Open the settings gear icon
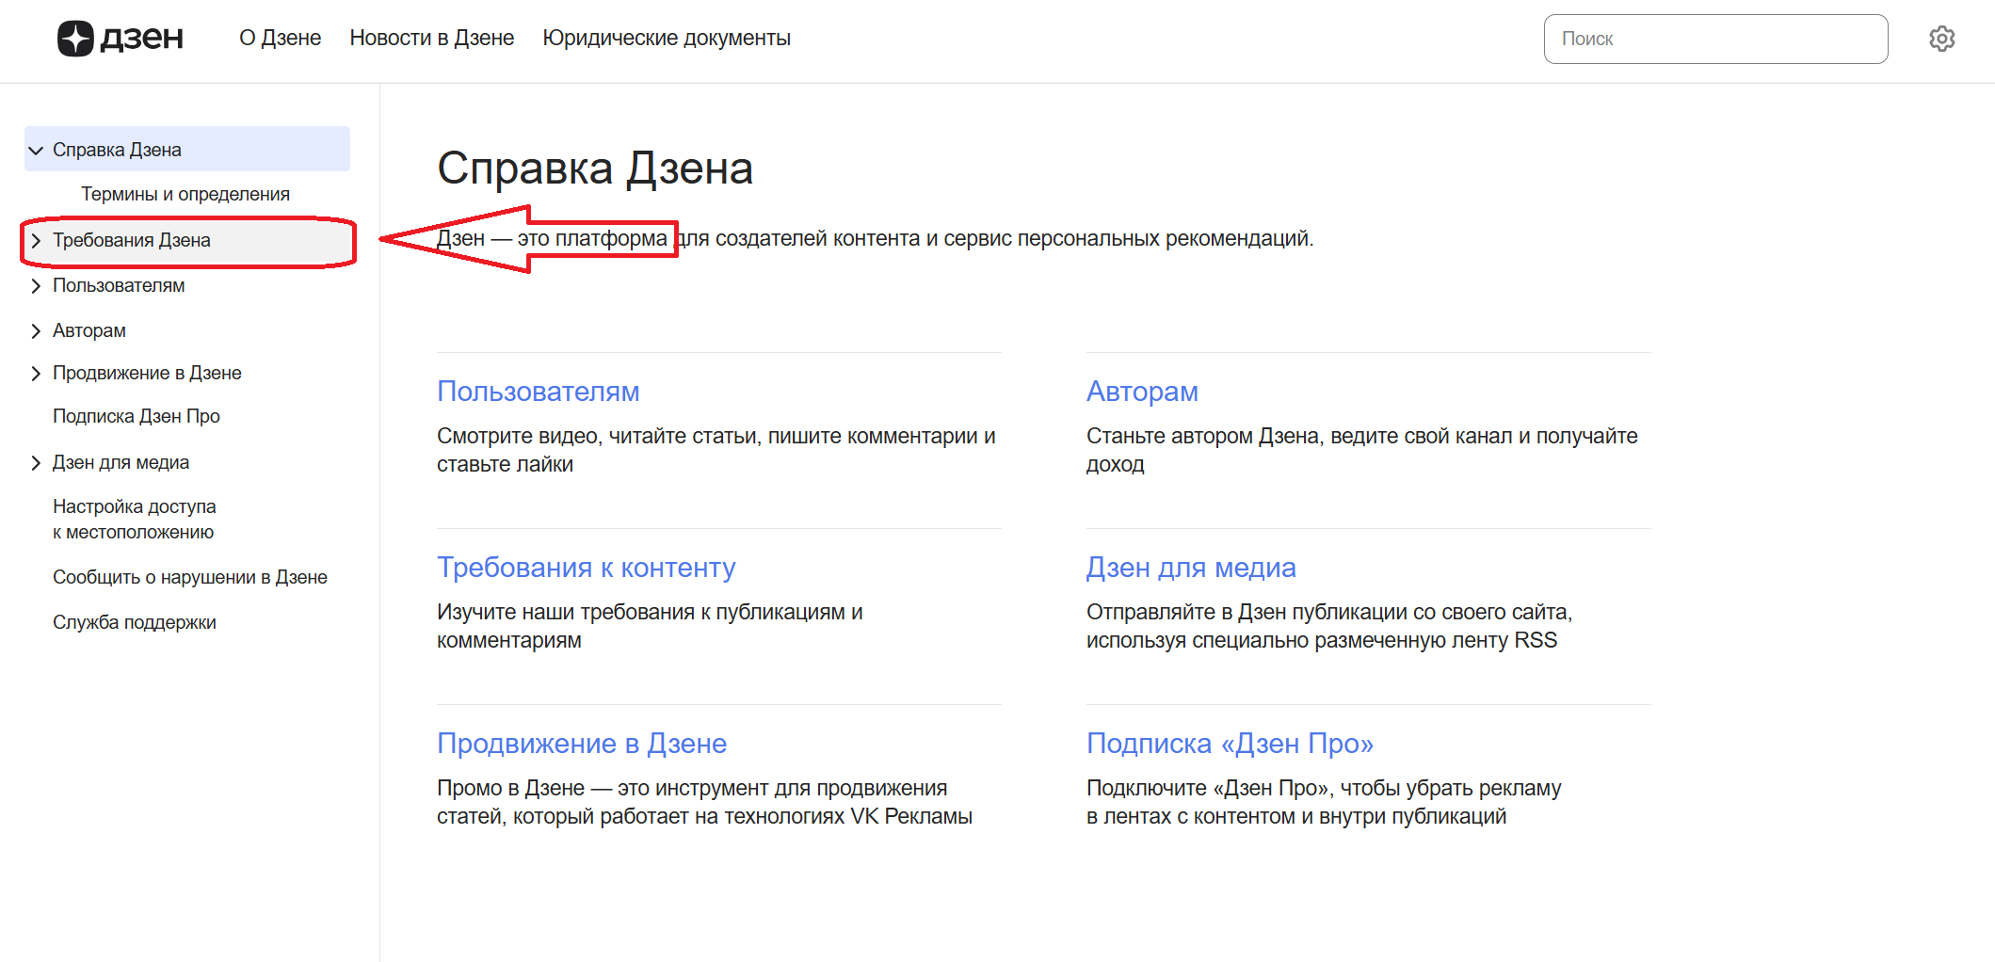Screen dimensions: 1995x962 (x=1941, y=39)
